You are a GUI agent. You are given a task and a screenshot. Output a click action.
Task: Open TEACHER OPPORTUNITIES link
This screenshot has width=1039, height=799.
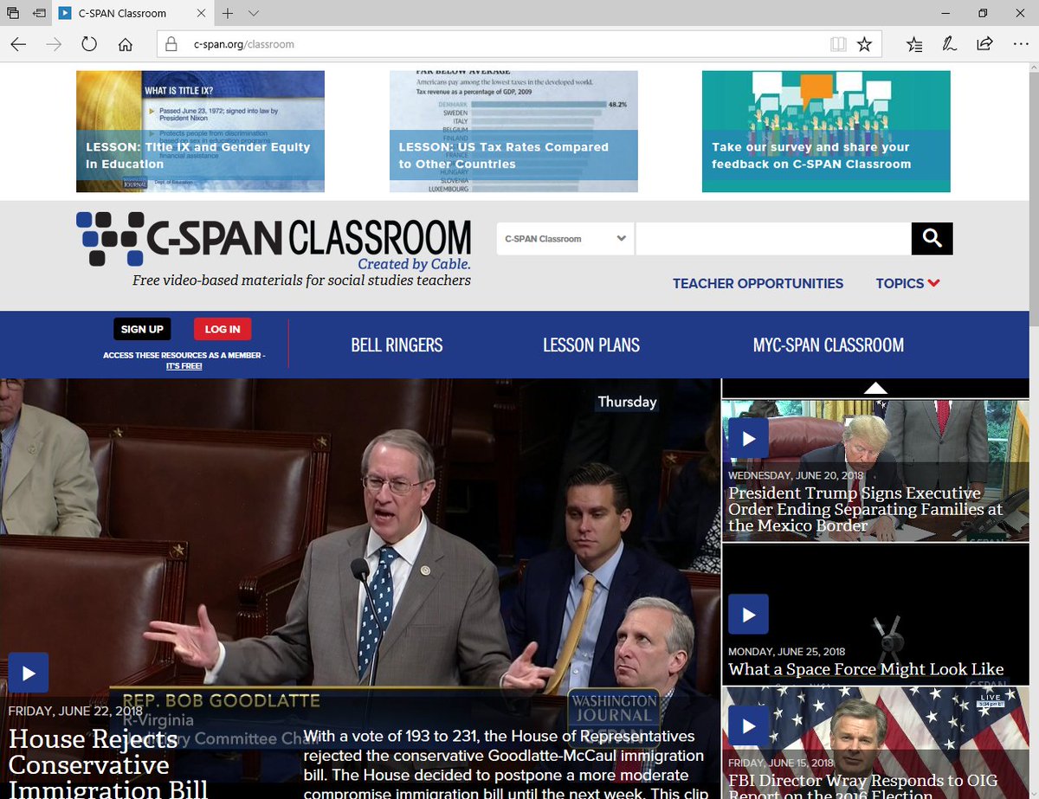(x=758, y=283)
